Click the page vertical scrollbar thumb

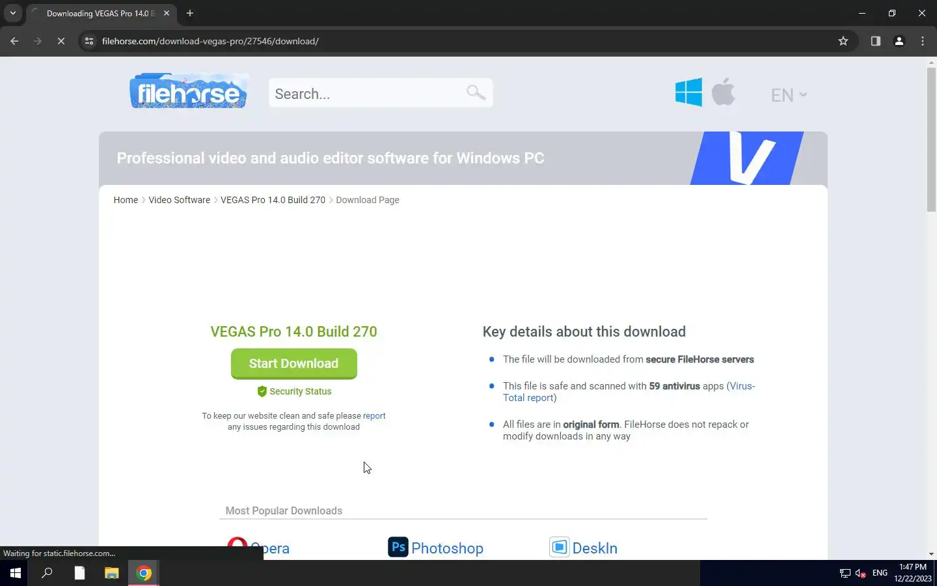931,139
